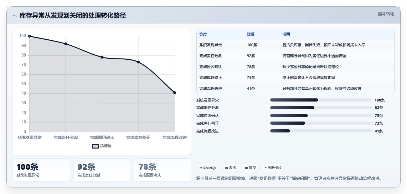This screenshot has width=407, height=194.
Task: Click the 完成责任分派 label in progress list
Action: [x=208, y=108]
